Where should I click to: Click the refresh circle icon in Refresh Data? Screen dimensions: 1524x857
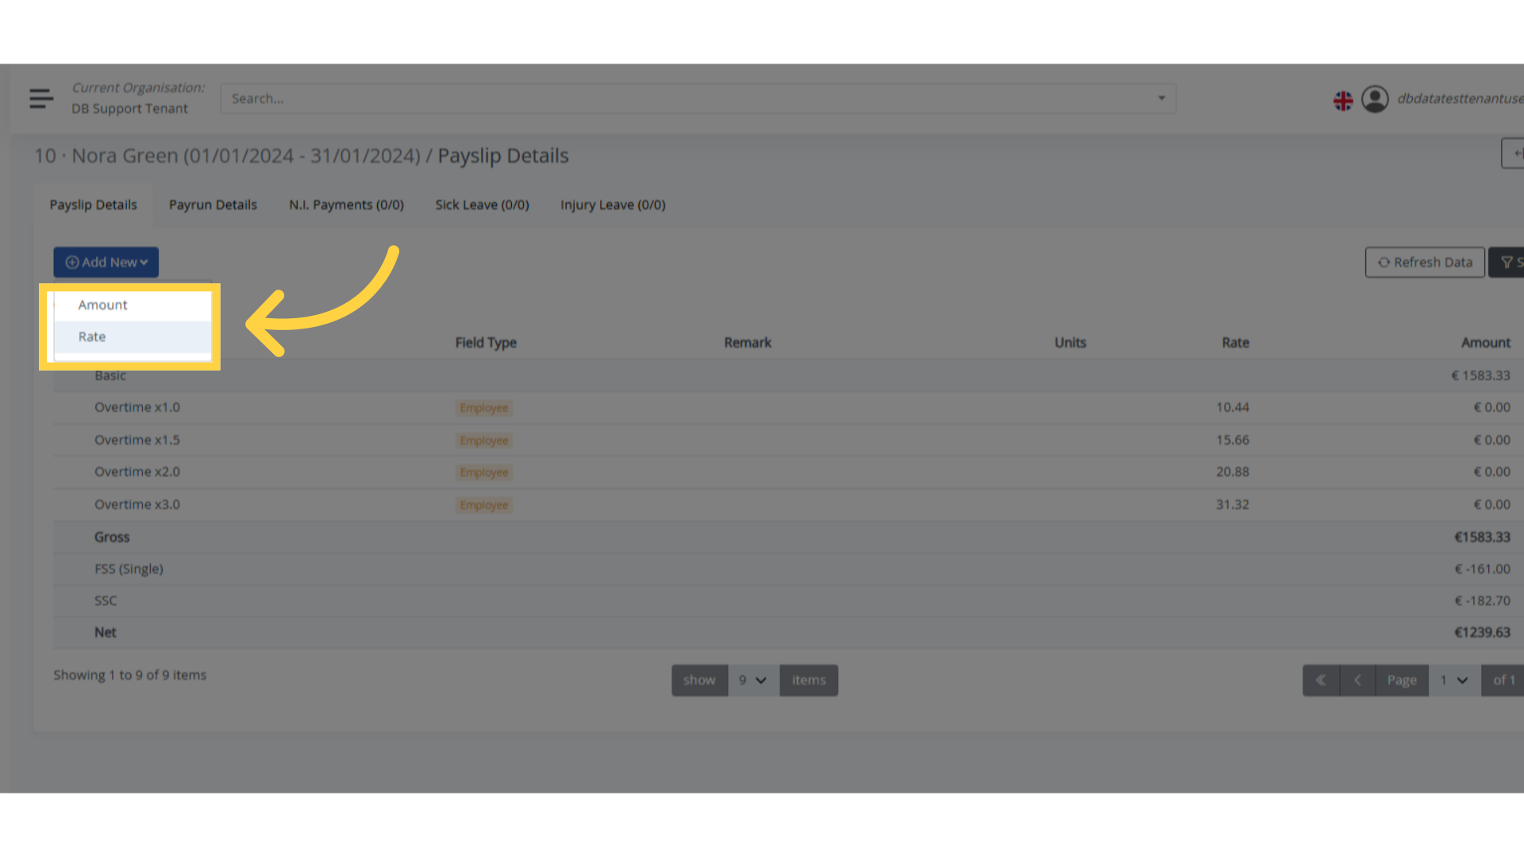pos(1385,262)
